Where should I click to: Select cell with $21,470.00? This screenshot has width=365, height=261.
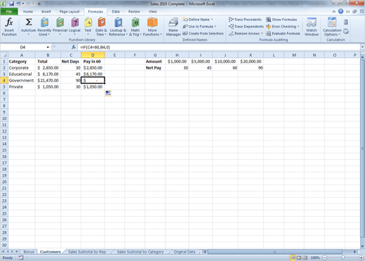click(x=48, y=80)
